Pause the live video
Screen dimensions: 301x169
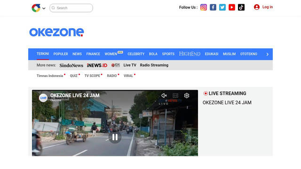[115, 137]
